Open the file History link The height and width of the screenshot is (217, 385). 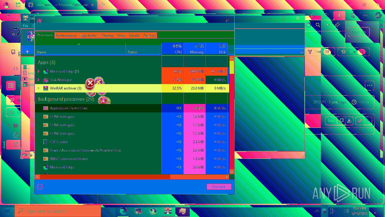point(360,102)
